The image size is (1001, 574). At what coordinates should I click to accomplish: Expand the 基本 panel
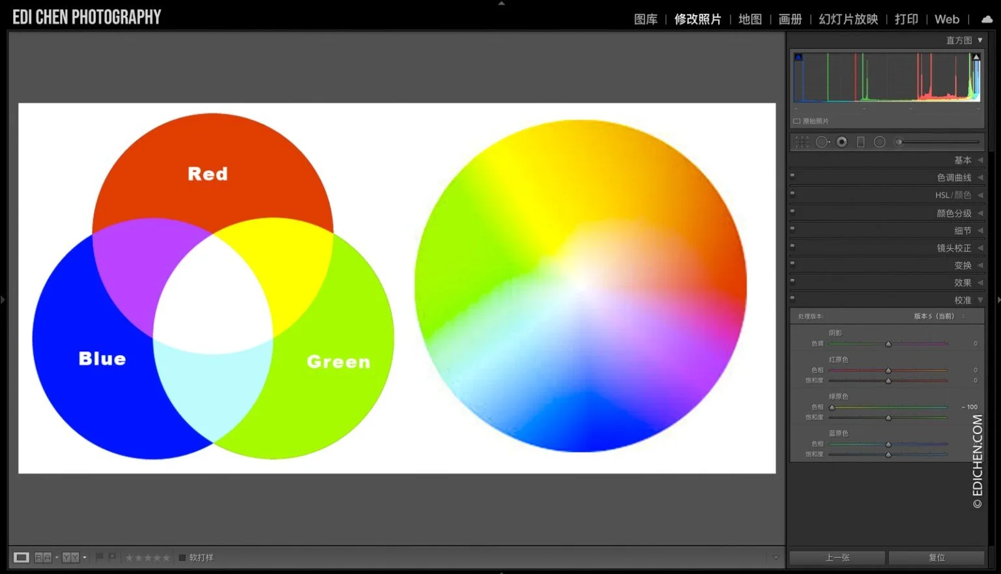[x=980, y=160]
